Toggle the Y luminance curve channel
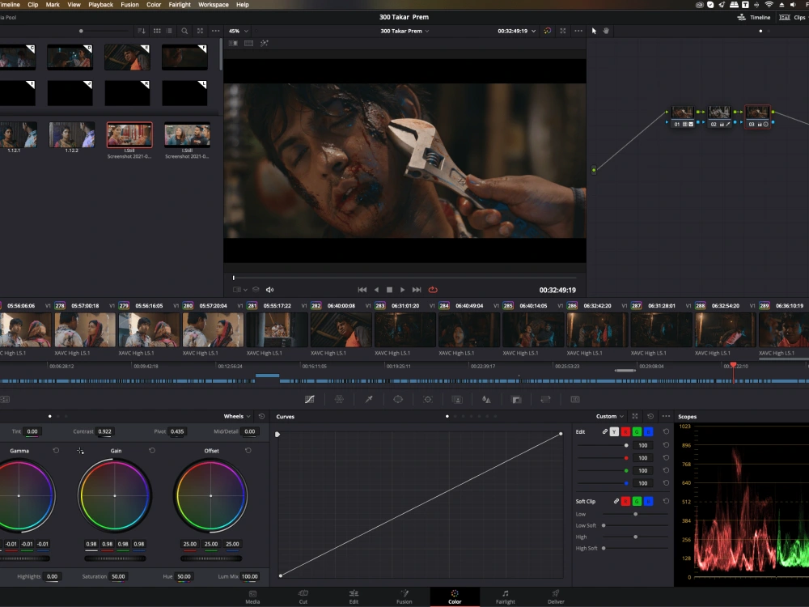Viewport: 809px width, 607px height. coord(614,431)
